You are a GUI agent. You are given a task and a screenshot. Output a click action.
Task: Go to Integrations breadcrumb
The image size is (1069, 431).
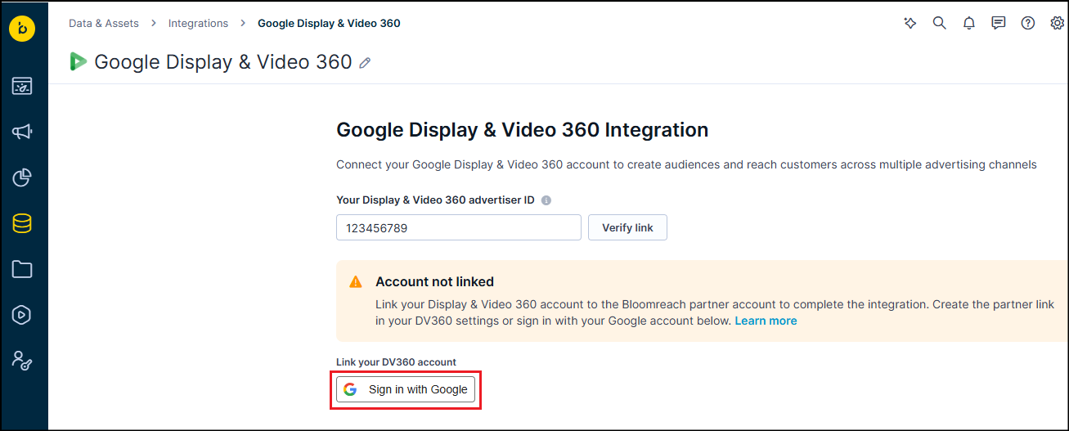coord(198,23)
